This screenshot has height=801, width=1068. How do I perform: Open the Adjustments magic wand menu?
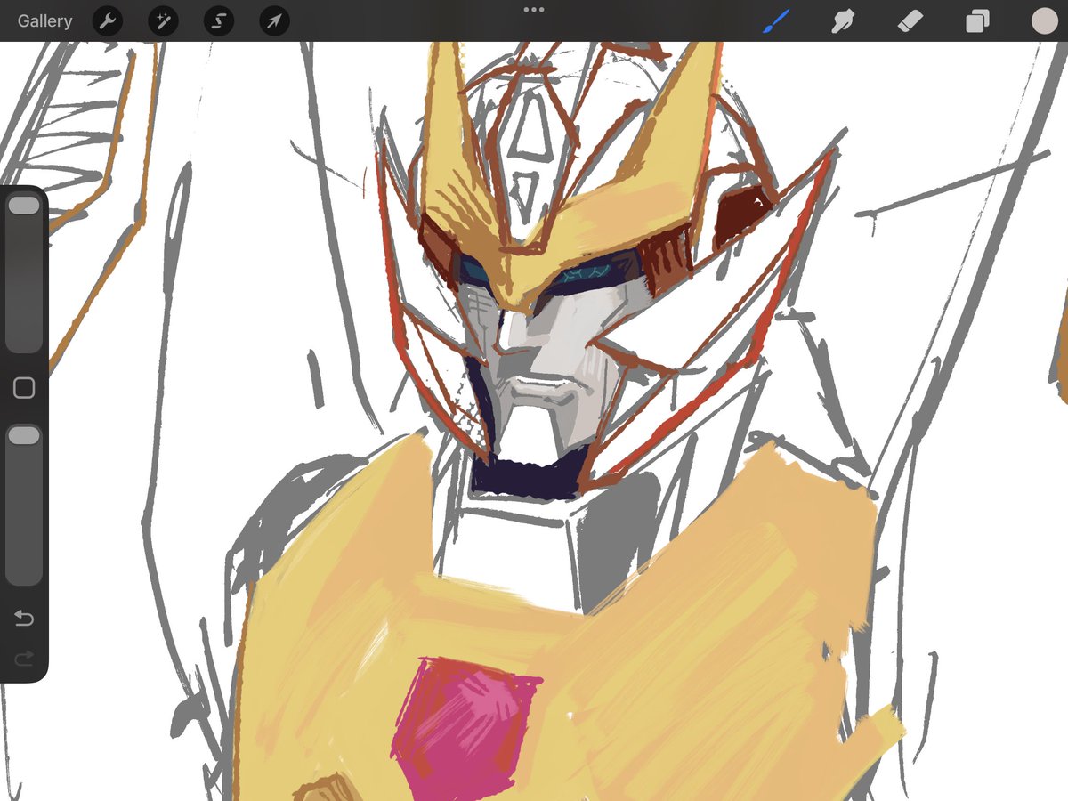pyautogui.click(x=163, y=20)
